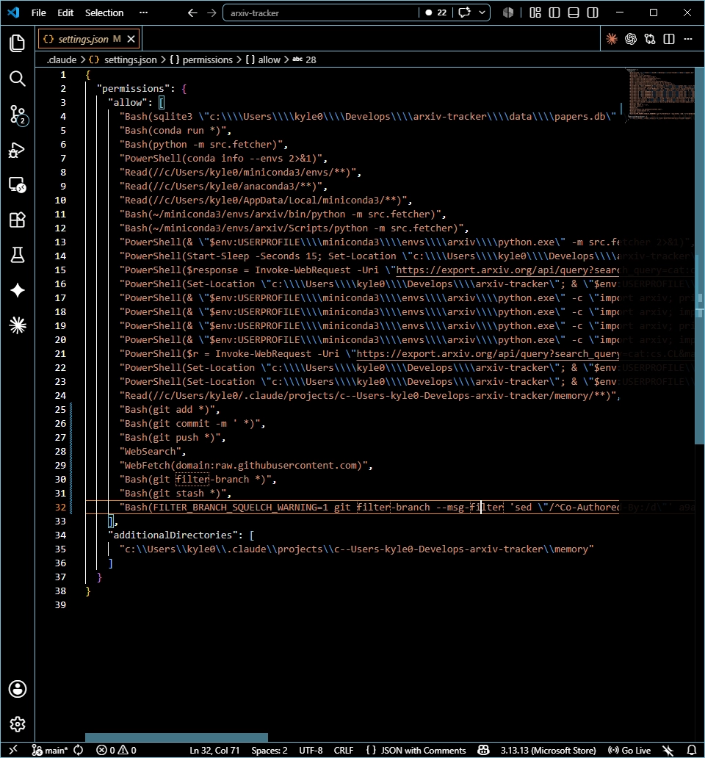Click the notifications bell in status bar
The image size is (705, 758).
pos(692,750)
